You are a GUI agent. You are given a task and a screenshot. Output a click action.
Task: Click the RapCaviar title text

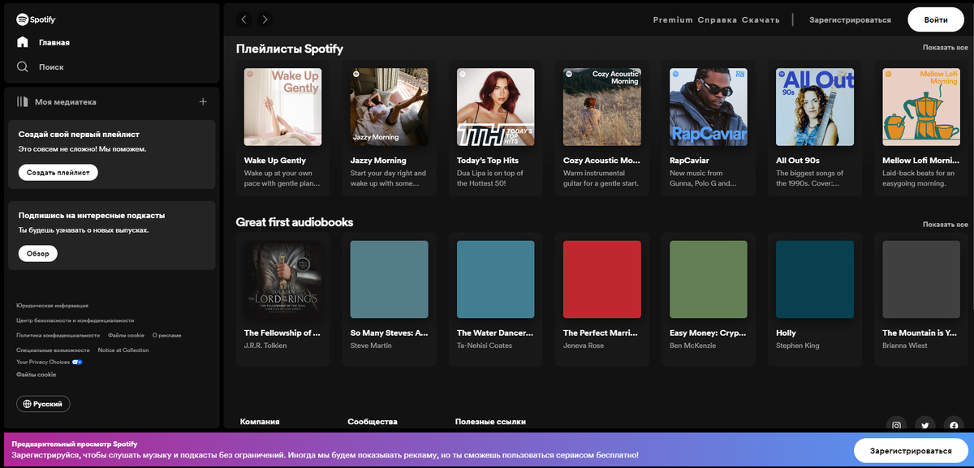pyautogui.click(x=689, y=161)
